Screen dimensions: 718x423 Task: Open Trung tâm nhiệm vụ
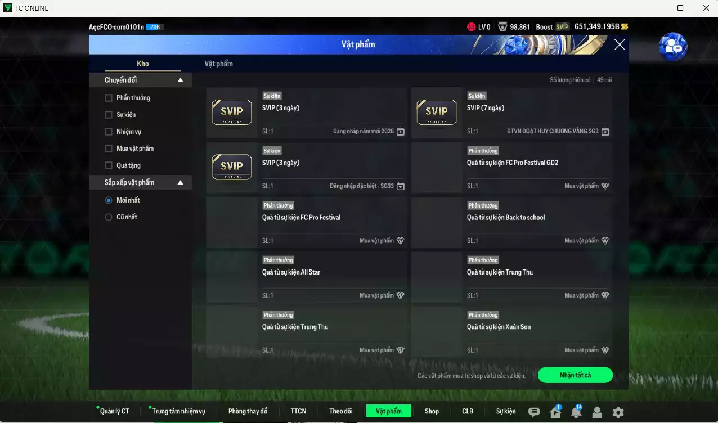coord(178,411)
